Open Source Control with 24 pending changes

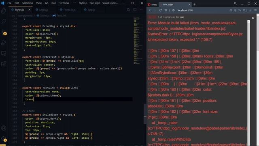pos(4,32)
